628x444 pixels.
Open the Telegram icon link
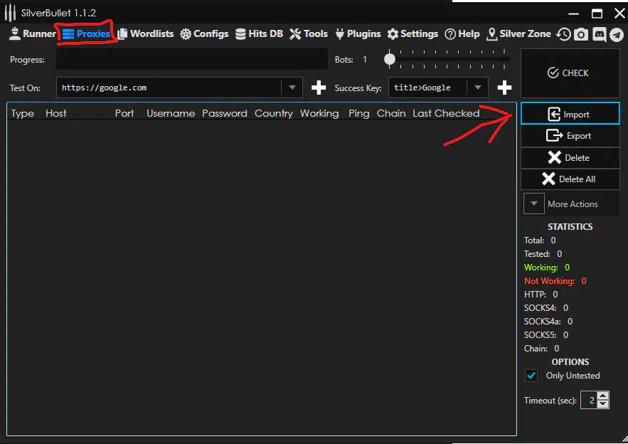tap(617, 34)
